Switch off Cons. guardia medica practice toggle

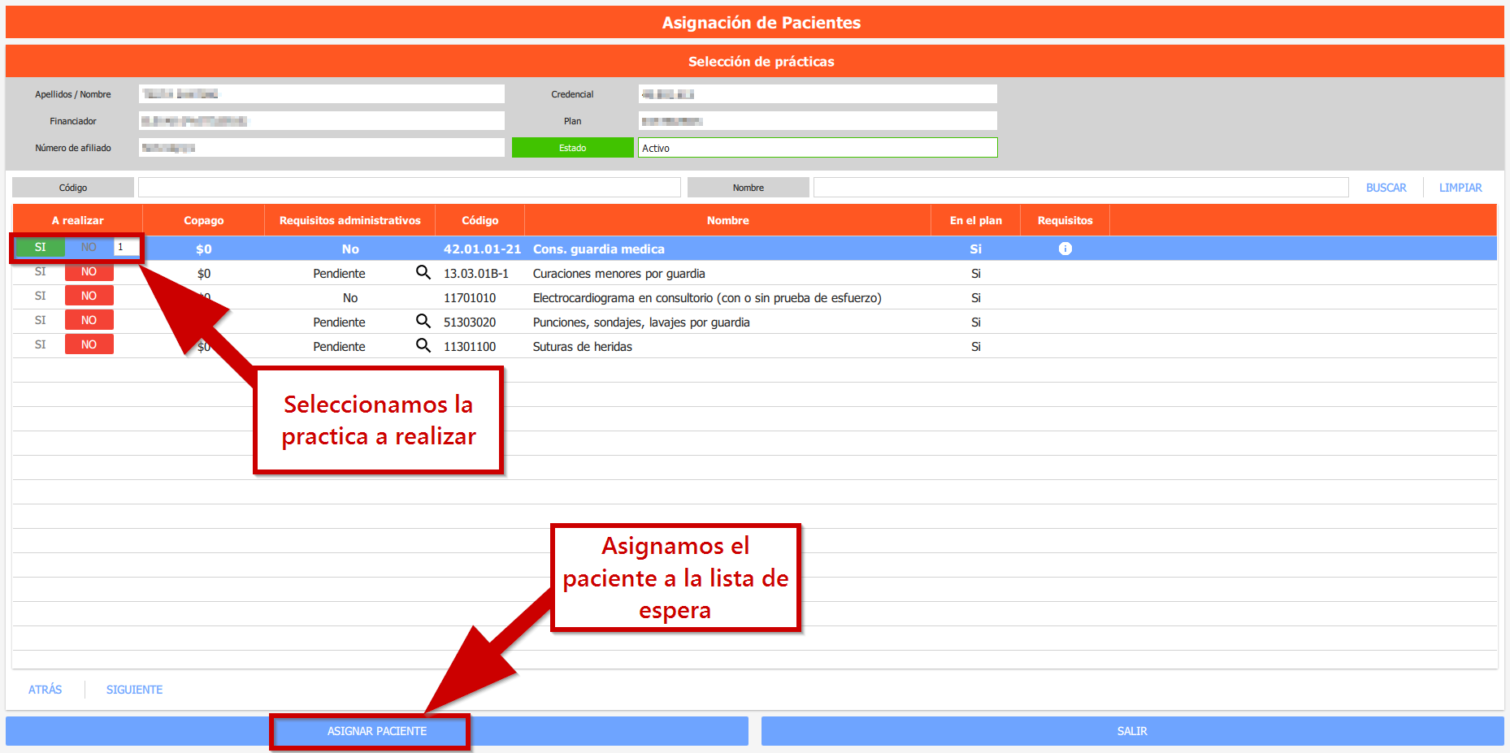(88, 248)
